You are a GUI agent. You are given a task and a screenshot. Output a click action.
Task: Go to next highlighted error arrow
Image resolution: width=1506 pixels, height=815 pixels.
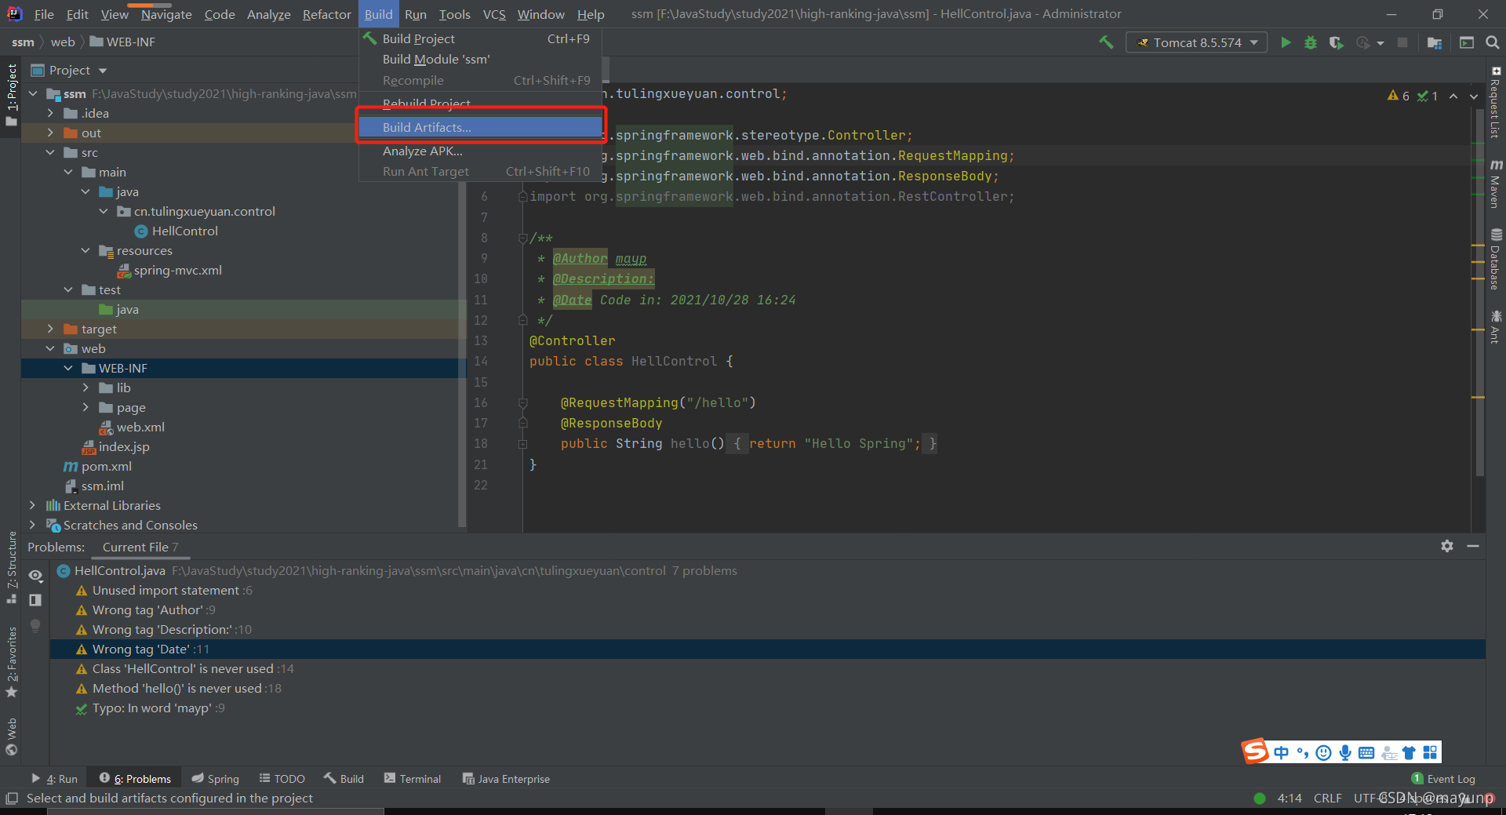click(1473, 96)
